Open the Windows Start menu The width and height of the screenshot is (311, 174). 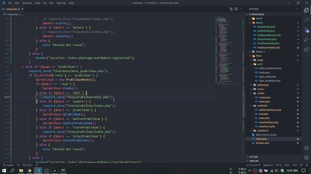pyautogui.click(x=4, y=171)
